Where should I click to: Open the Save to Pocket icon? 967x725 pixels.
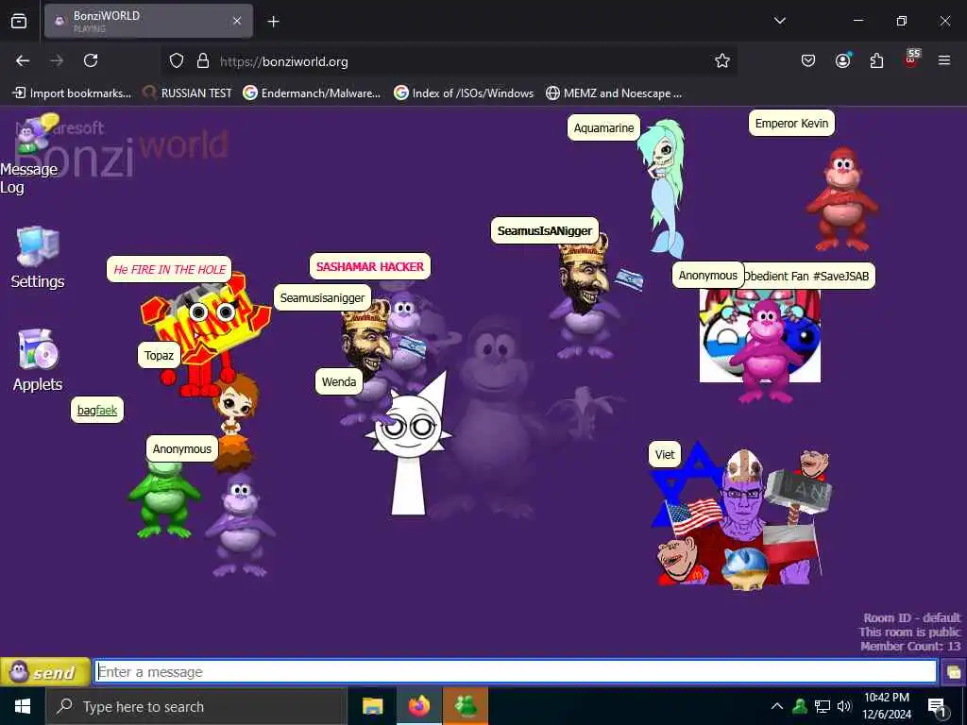click(808, 60)
